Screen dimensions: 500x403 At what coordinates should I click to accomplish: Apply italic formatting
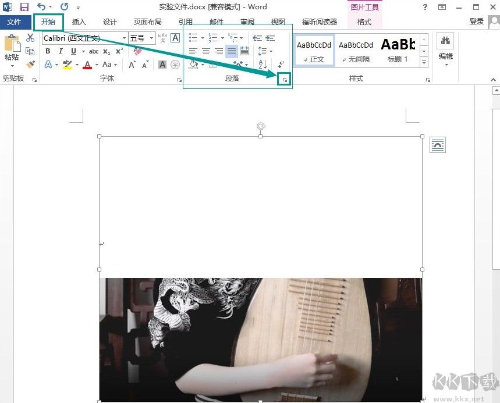[60, 51]
